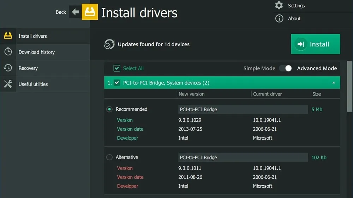Open the Install drivers sidebar item
Screen dimensions: 353x198
pos(45,36)
